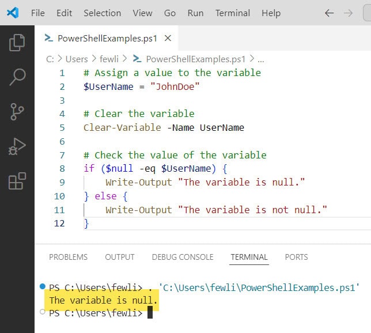Open the Run and Debug view

coord(17,146)
